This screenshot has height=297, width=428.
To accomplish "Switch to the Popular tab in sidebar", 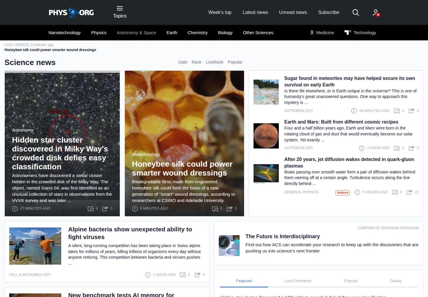I will click(x=351, y=281).
